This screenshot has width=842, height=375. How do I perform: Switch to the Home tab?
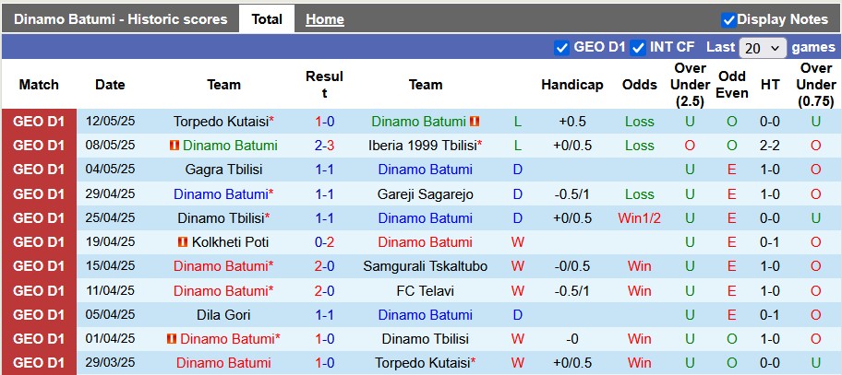coord(324,19)
